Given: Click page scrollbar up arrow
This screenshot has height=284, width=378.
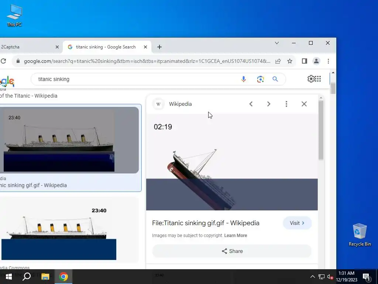Looking at the screenshot, I should click(333, 72).
